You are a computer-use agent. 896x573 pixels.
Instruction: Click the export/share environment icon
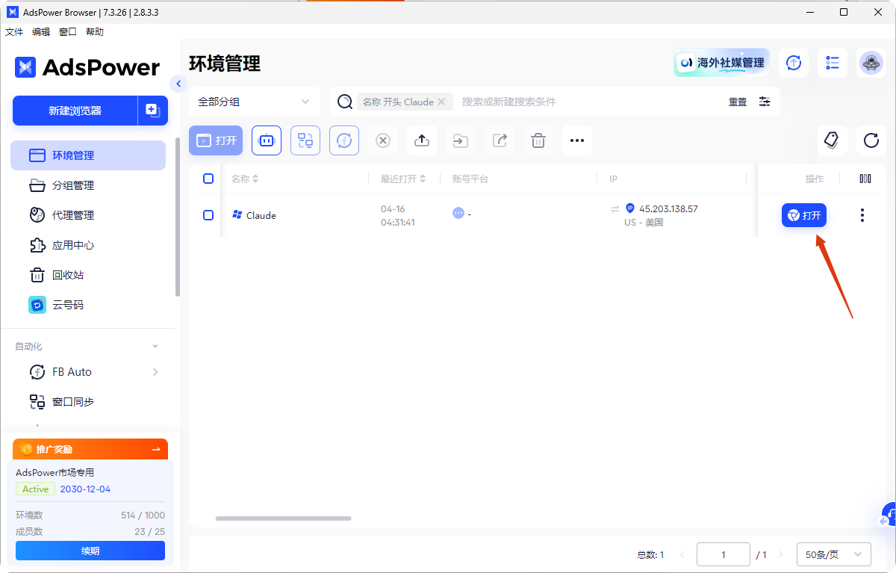coord(500,140)
